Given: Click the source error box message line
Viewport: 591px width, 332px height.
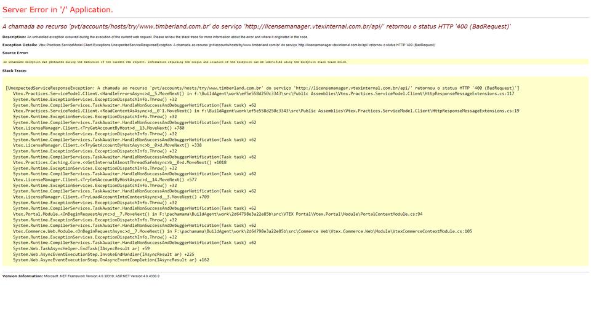Looking at the screenshot, I should (x=175, y=61).
